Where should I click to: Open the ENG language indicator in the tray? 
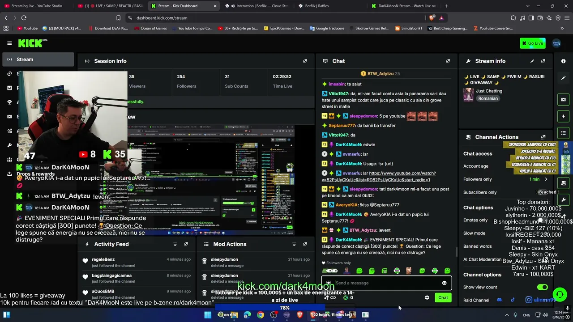[527, 315]
